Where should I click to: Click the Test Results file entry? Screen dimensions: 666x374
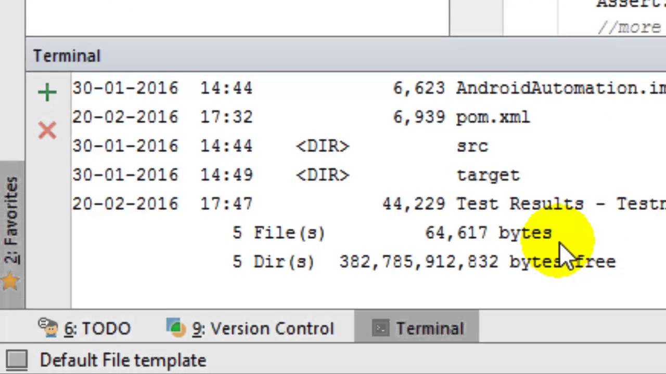coord(560,204)
